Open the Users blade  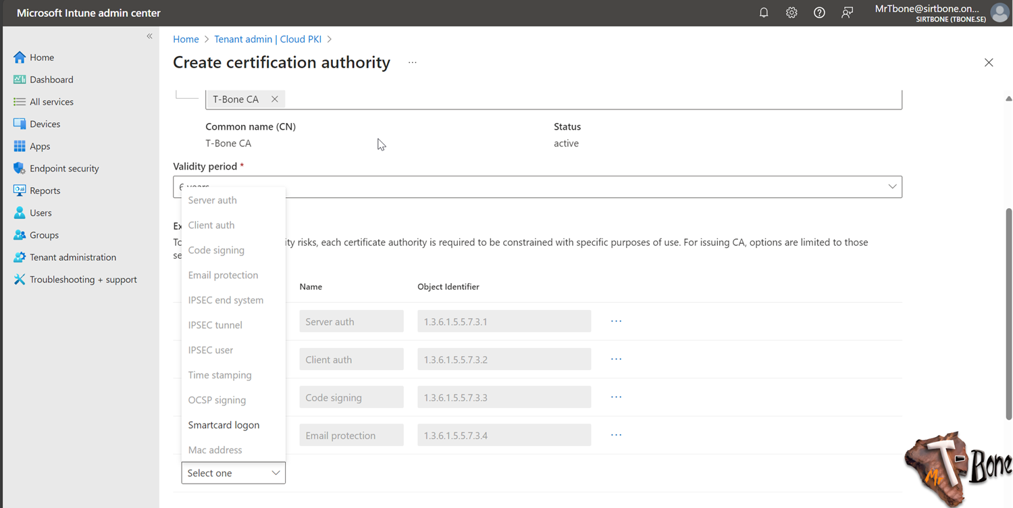(39, 213)
